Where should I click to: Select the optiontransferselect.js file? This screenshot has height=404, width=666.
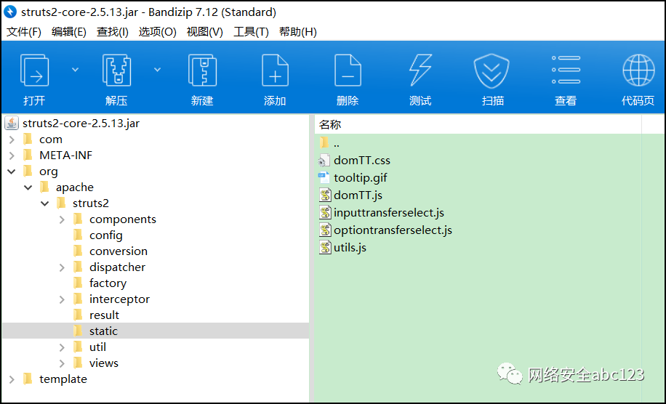click(x=393, y=230)
